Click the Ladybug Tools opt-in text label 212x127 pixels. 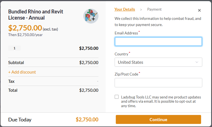(x=161, y=102)
